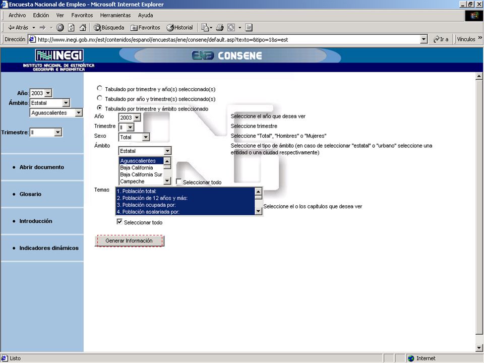The height and width of the screenshot is (363, 484).
Task: Click the Refresh page icon
Action: 71,27
